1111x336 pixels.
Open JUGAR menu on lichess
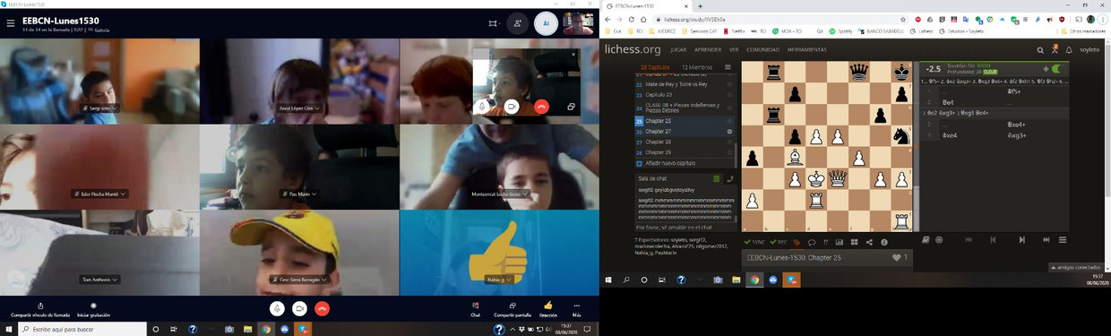(x=678, y=50)
